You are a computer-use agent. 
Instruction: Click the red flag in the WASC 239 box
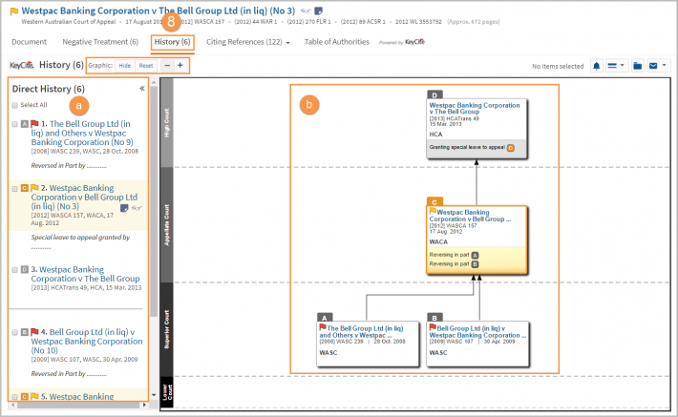[x=323, y=327]
